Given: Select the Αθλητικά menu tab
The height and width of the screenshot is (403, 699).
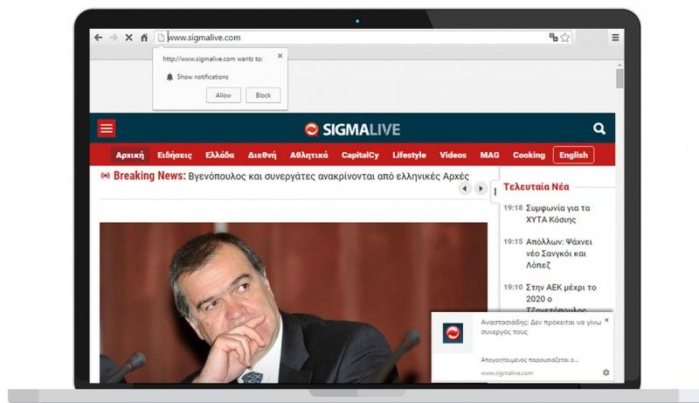Looking at the screenshot, I should [x=309, y=155].
